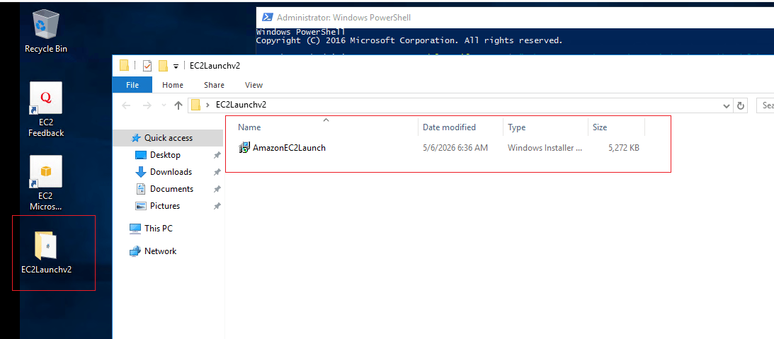Open the Recycle Bin desktop icon
The image size is (774, 339).
click(46, 31)
